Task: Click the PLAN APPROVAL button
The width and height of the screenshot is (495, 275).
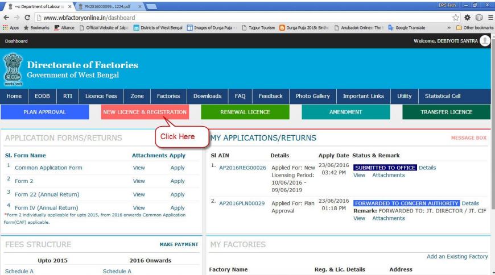Action: (x=44, y=112)
